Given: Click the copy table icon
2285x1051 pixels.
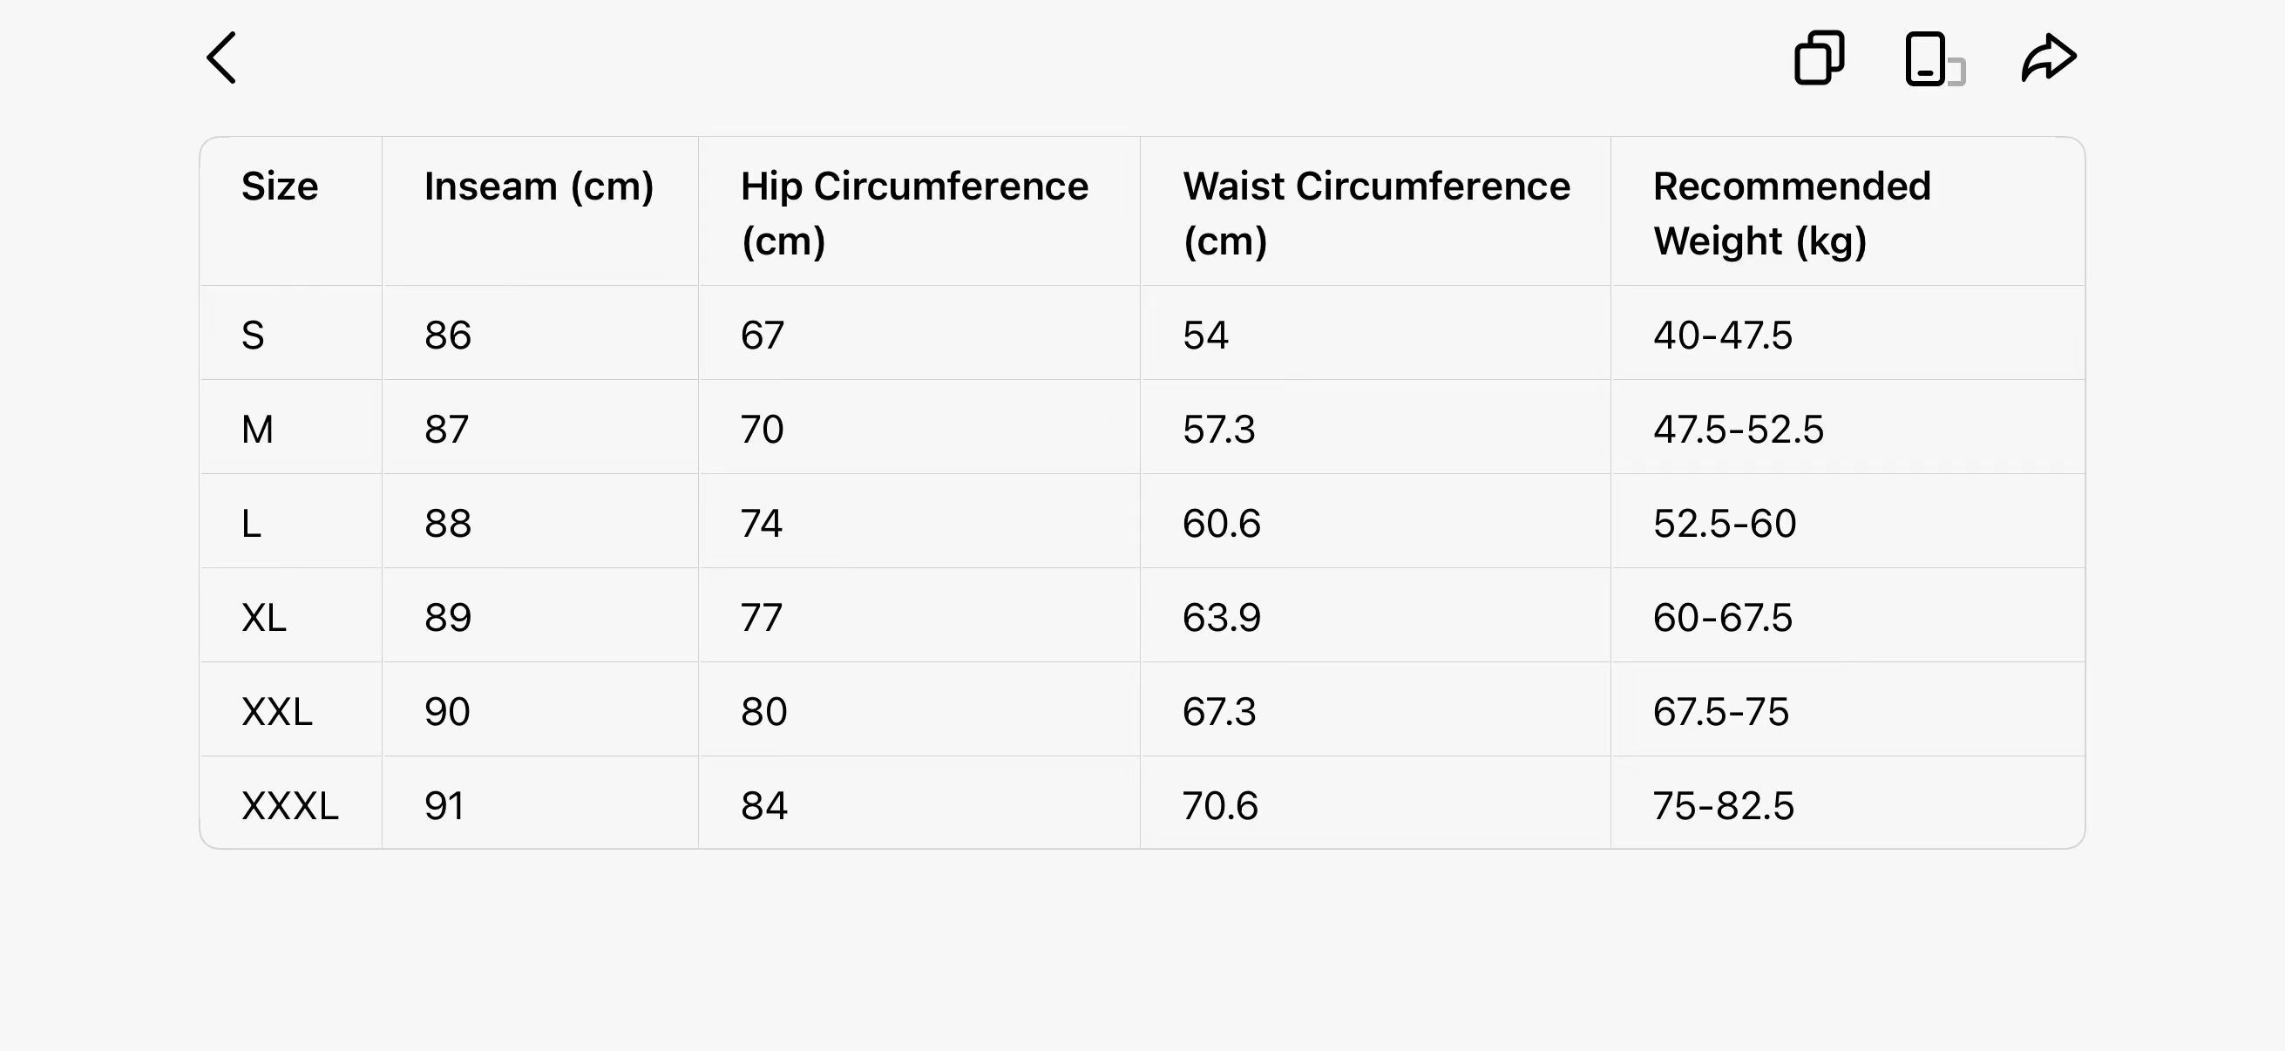Looking at the screenshot, I should [1820, 58].
